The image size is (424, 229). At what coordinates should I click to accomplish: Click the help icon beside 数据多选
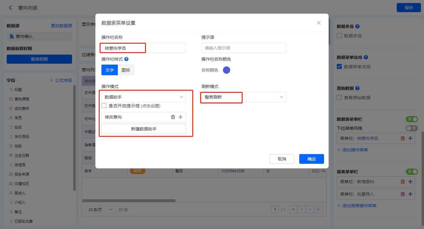pyautogui.click(x=357, y=26)
